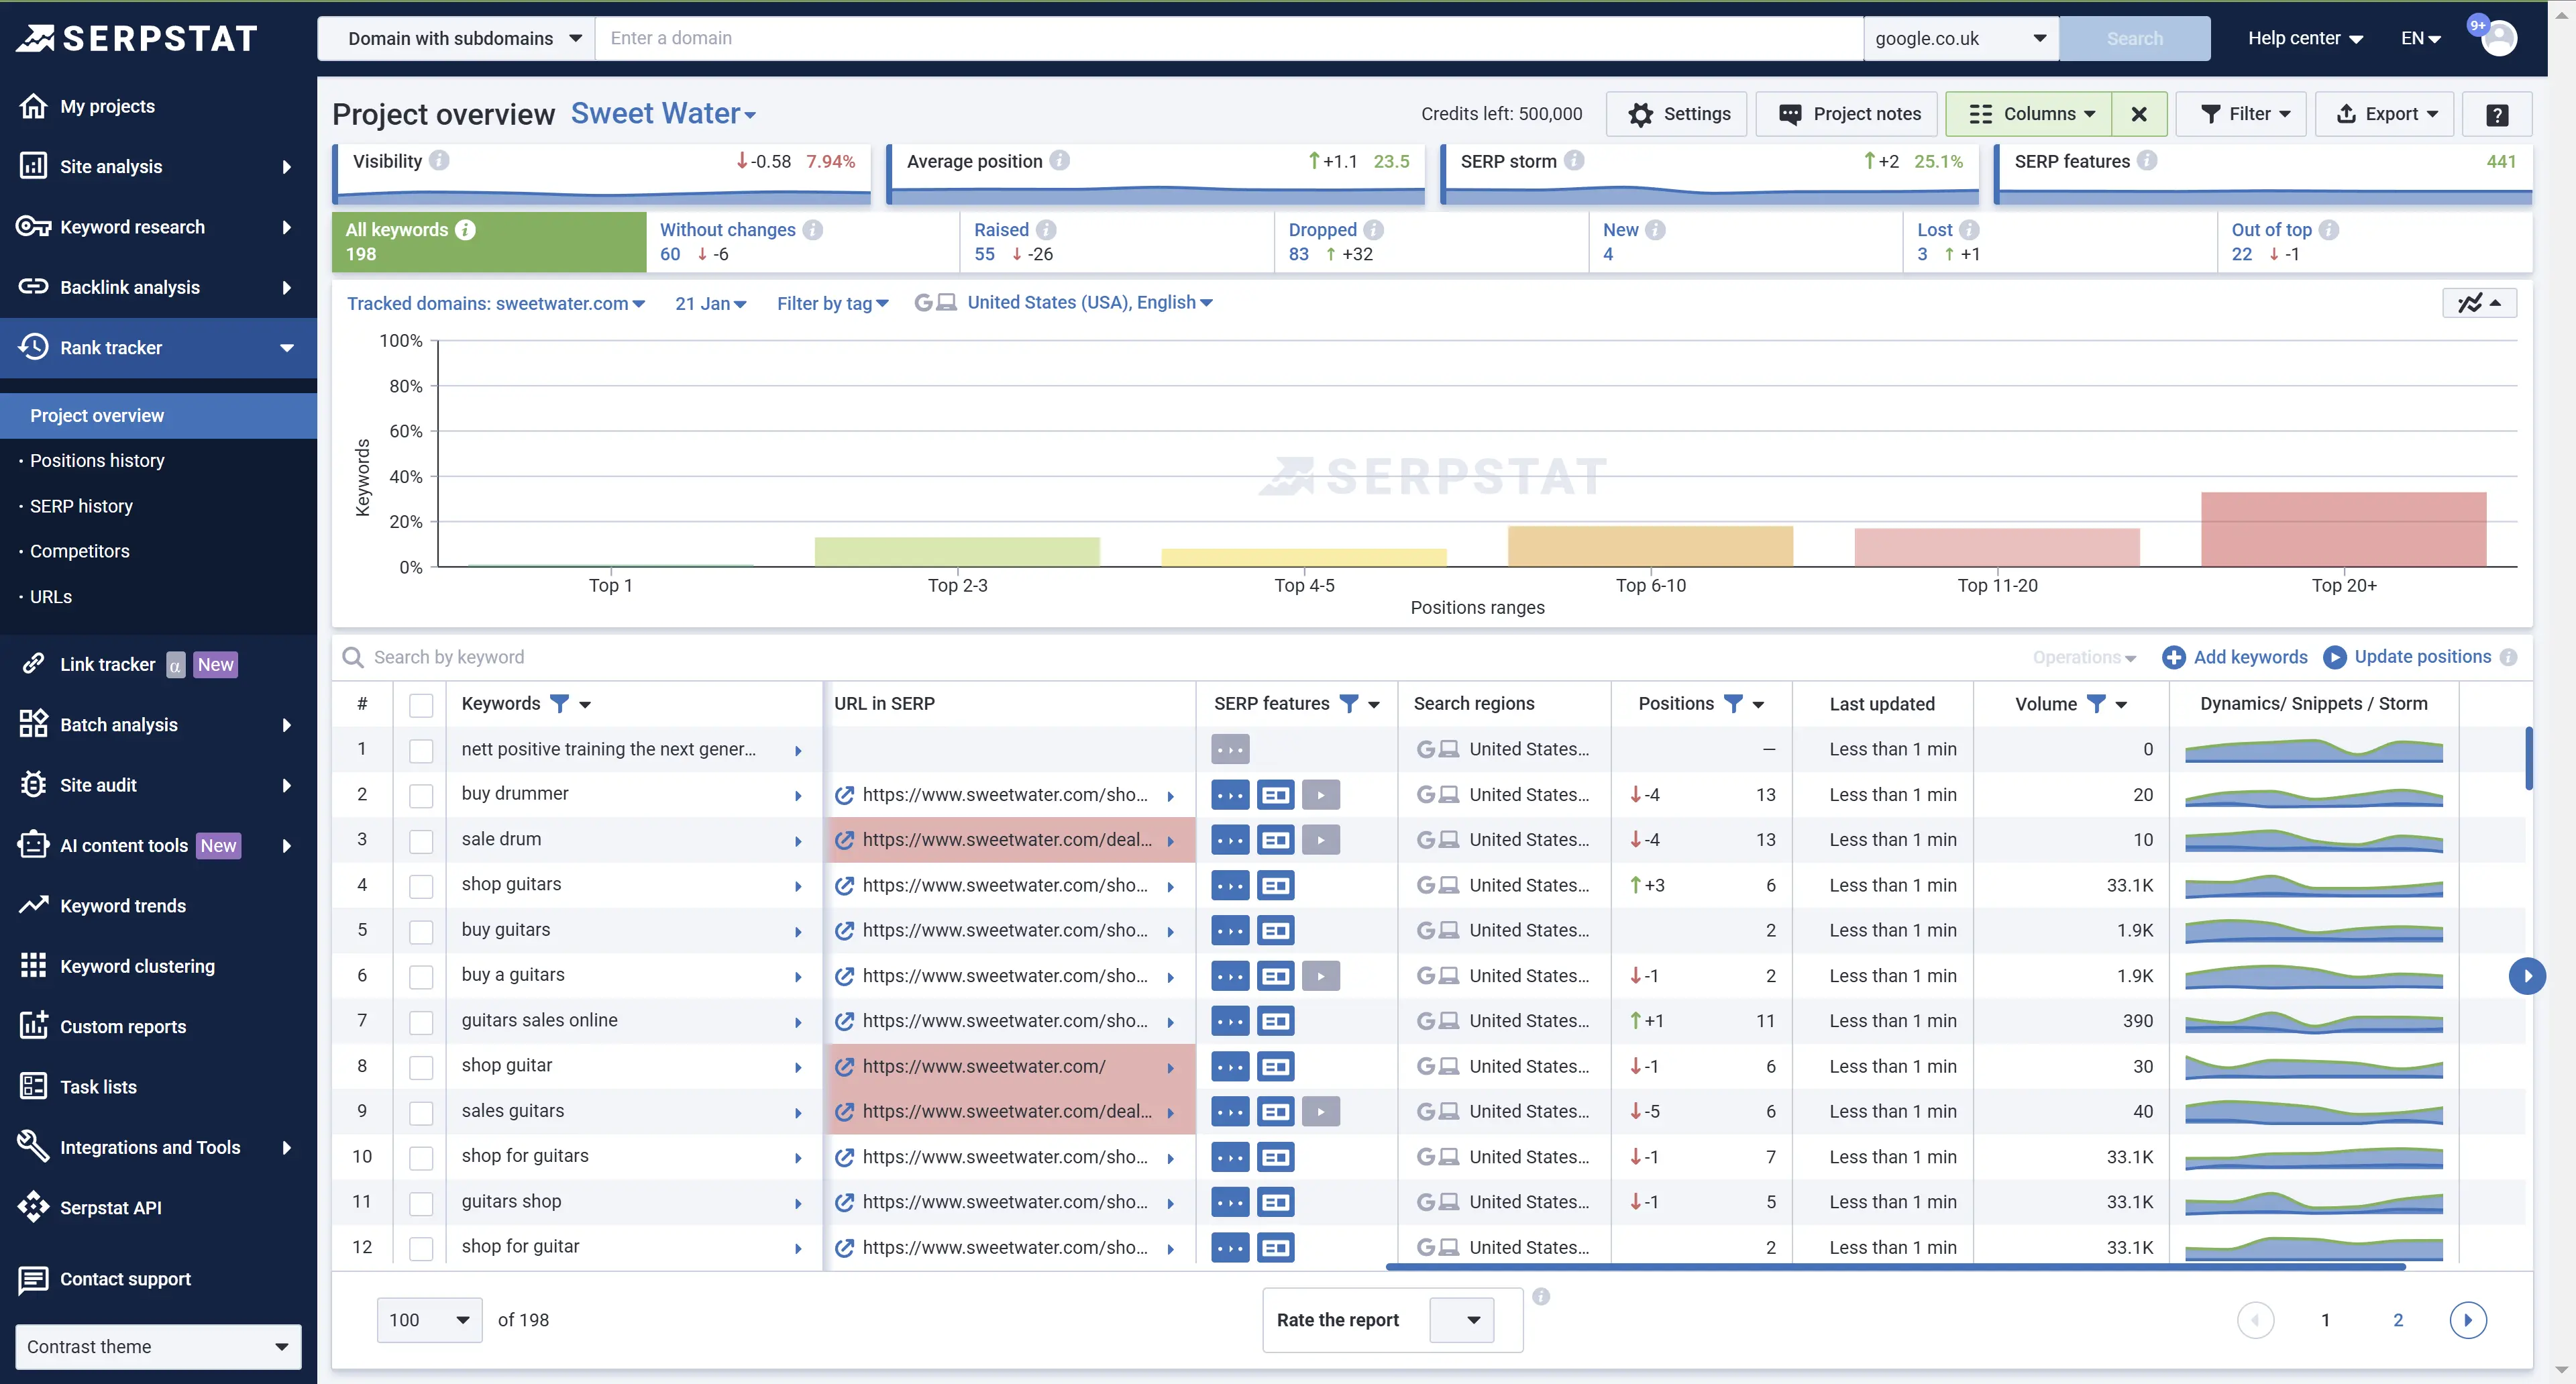This screenshot has height=1384, width=2576.
Task: Open the Keyword research menu
Action: 158,227
